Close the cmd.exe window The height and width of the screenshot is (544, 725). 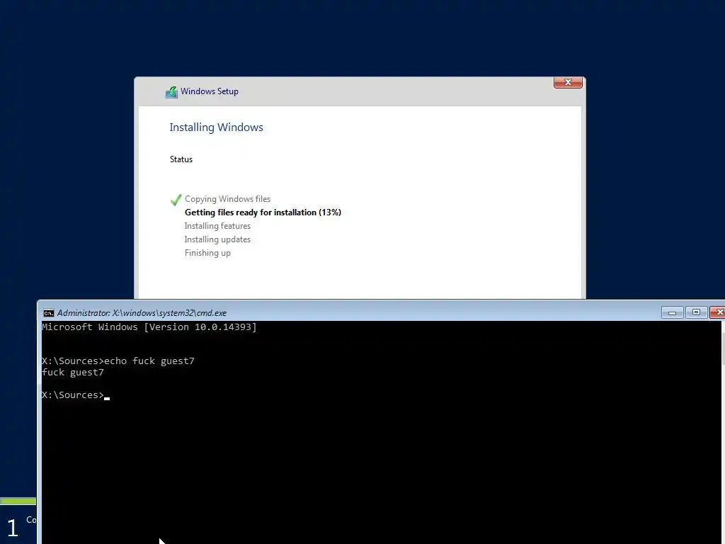718,312
